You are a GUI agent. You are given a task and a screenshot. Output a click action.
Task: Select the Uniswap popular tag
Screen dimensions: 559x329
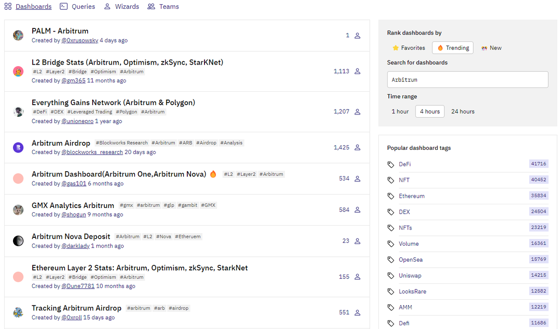click(410, 275)
